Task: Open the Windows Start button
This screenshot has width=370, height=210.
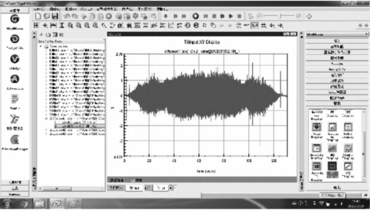Action: click(7, 203)
